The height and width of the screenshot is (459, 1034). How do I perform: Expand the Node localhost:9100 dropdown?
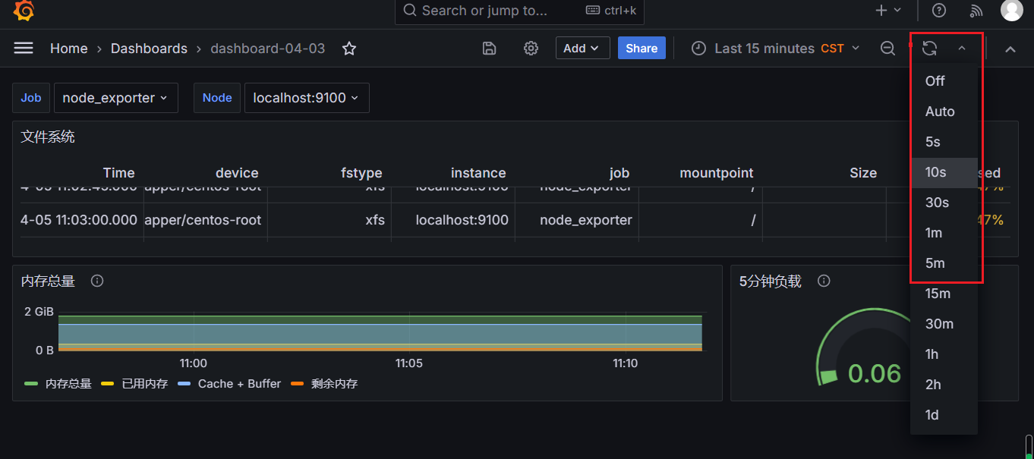(x=306, y=98)
